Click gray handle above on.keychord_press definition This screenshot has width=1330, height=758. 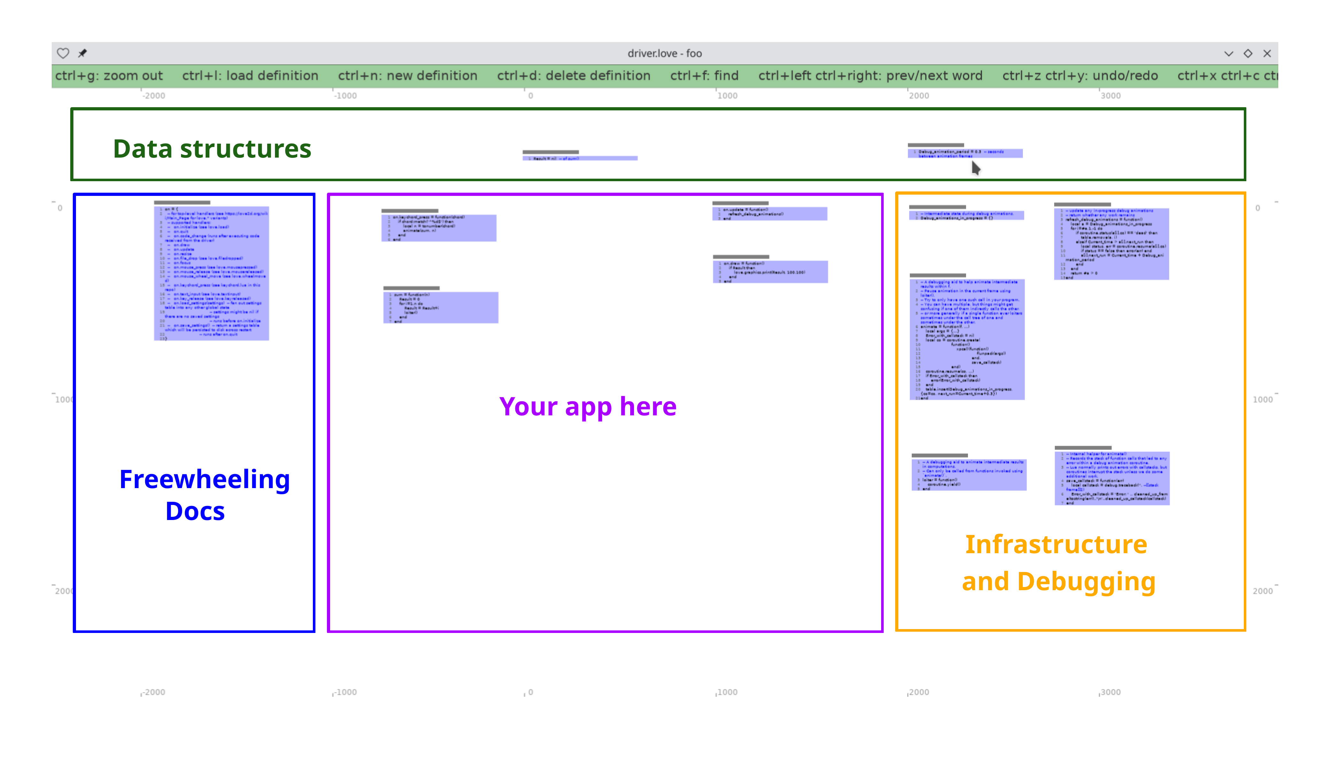[410, 210]
